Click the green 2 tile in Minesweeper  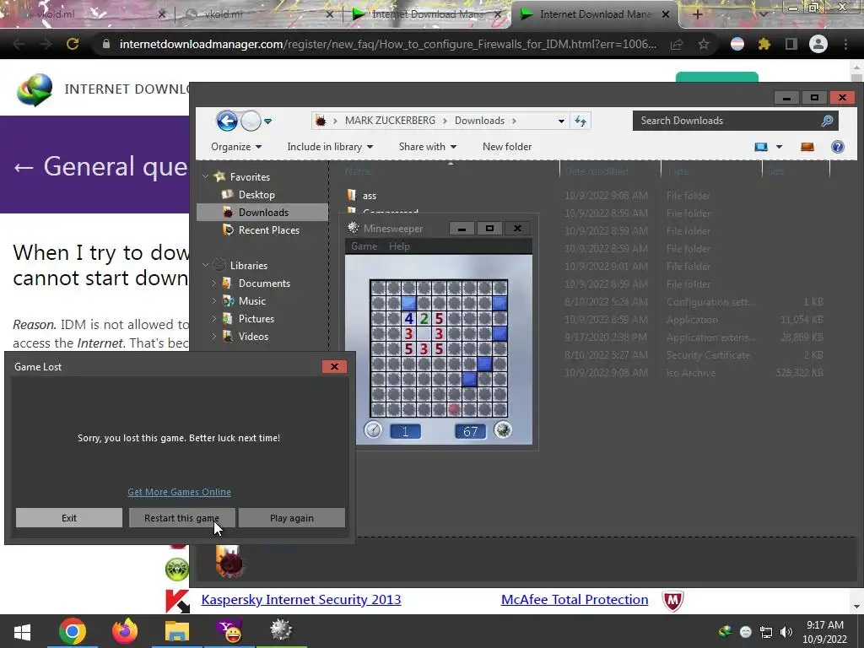424,318
